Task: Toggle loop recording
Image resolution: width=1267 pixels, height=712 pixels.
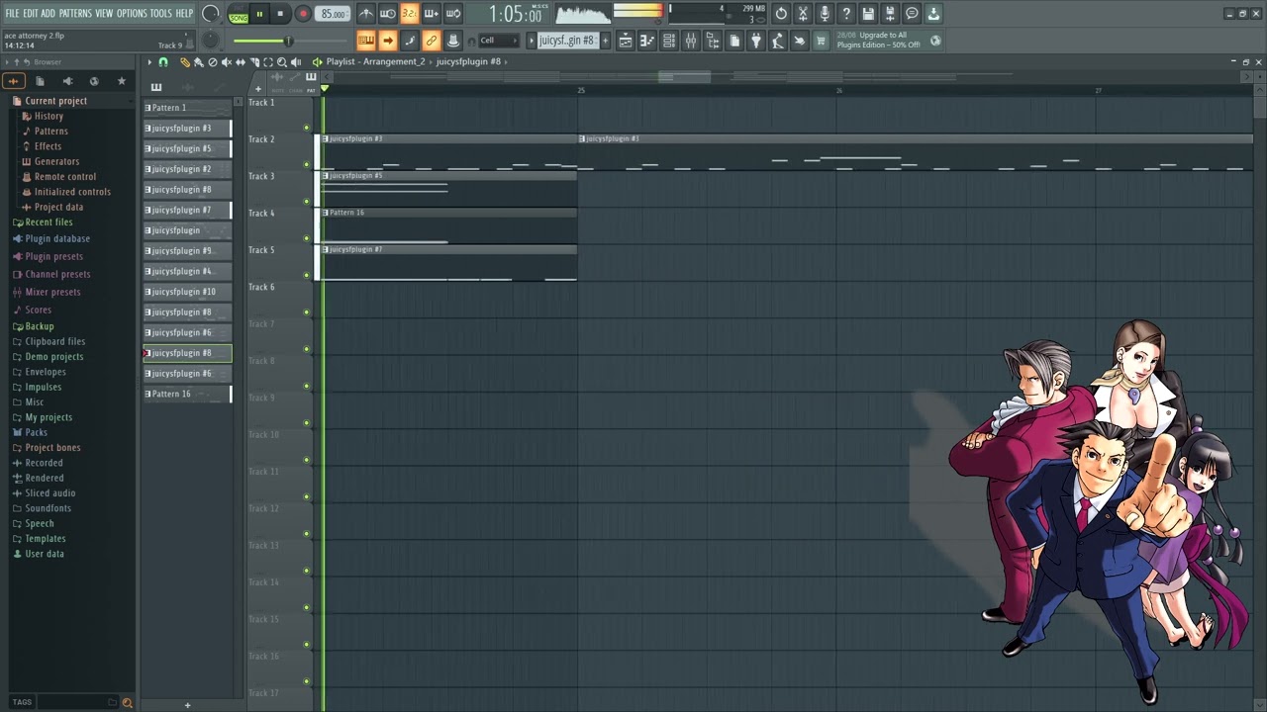Action: click(453, 14)
